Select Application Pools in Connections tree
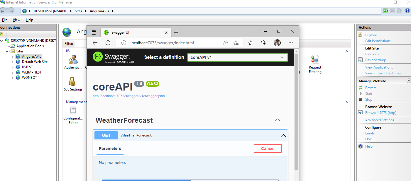This screenshot has width=411, height=181. 30,46
